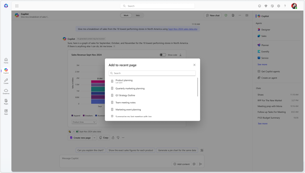Click the Microsoft 365 logo icon

point(6,6)
